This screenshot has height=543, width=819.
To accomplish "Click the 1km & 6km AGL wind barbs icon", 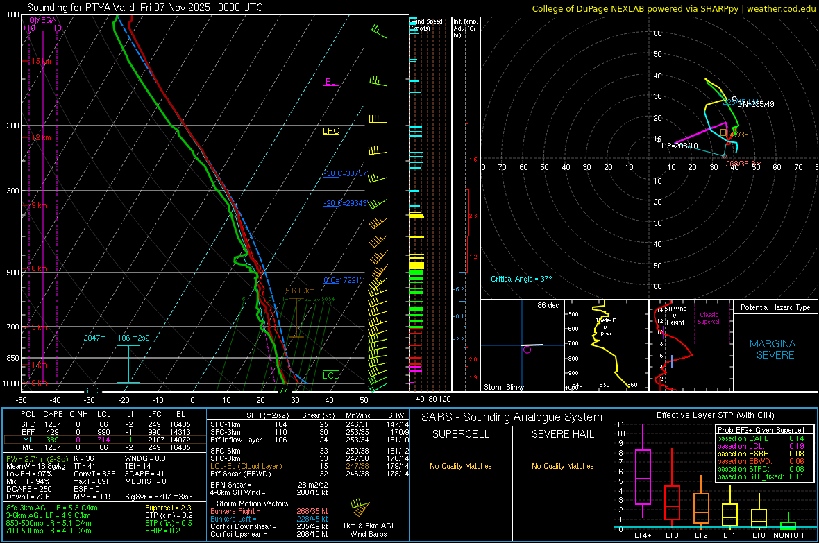I will pyautogui.click(x=360, y=509).
